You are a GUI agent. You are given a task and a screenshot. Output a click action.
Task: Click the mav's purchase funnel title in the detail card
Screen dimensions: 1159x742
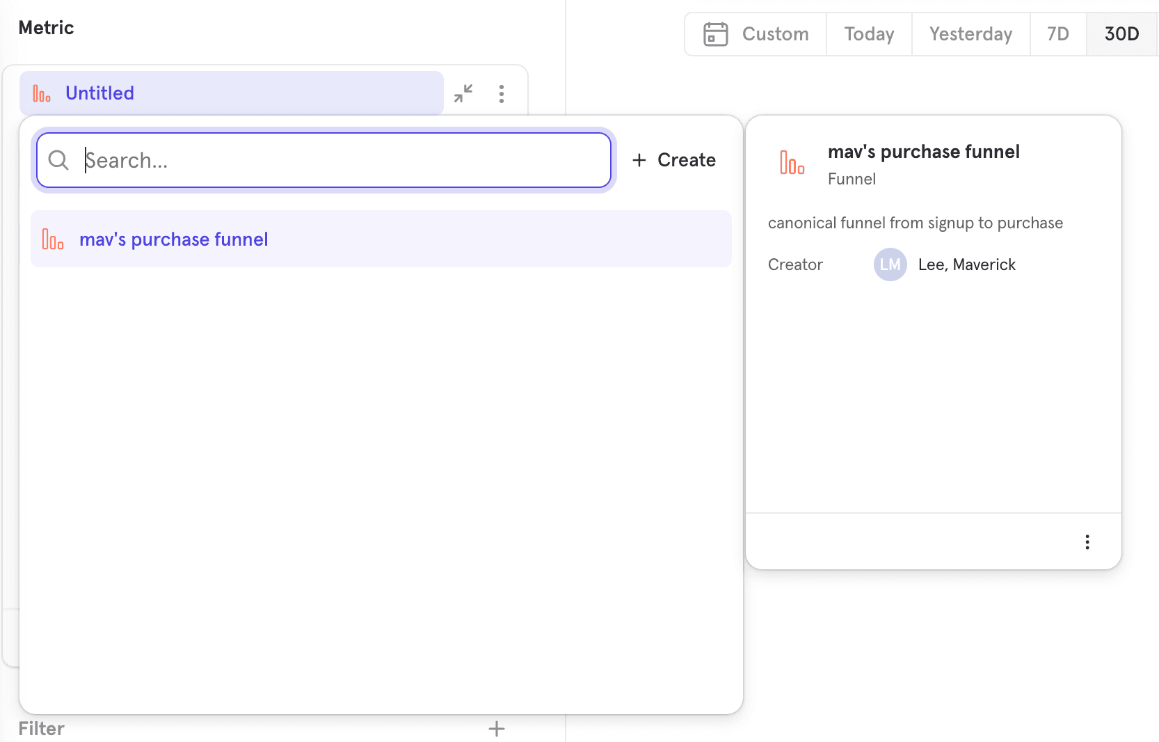tap(923, 152)
